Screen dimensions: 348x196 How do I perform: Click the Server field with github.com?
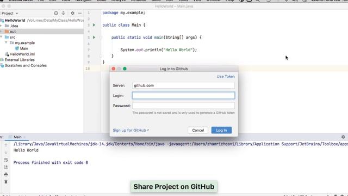click(x=183, y=85)
